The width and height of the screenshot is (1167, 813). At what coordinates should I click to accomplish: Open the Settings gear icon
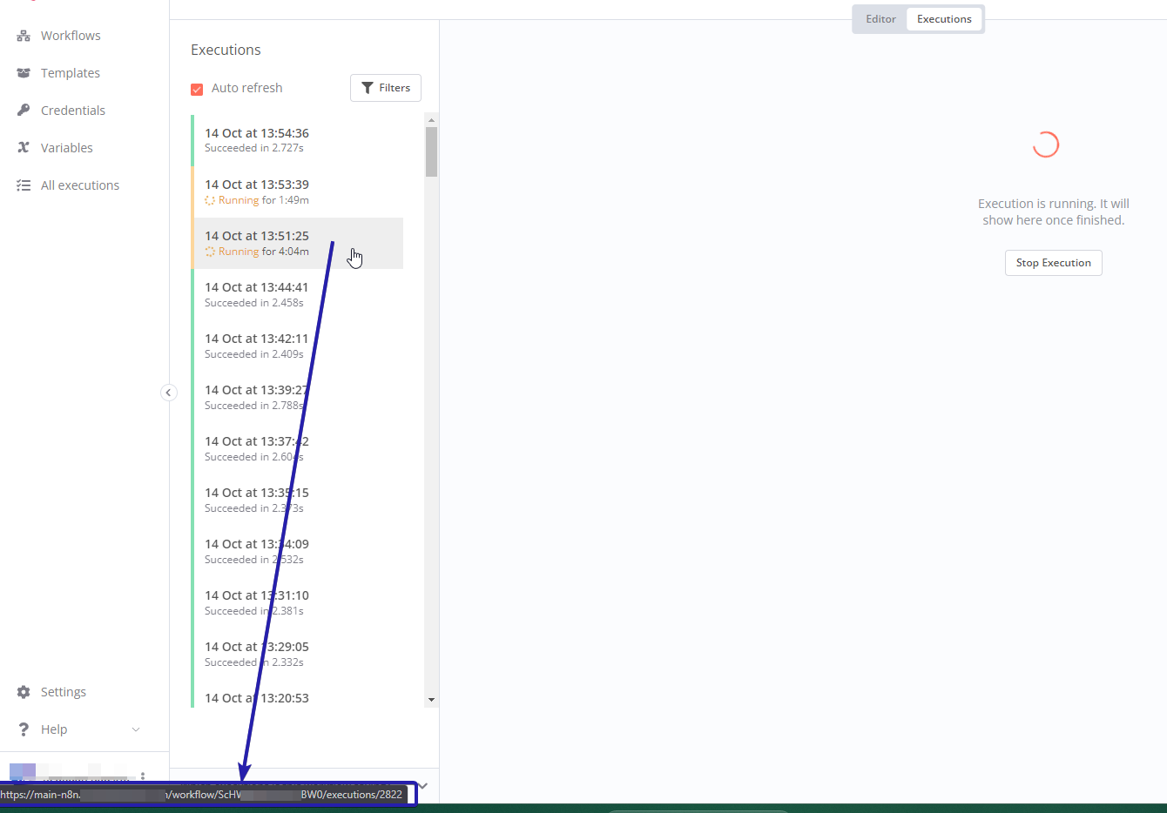point(24,692)
